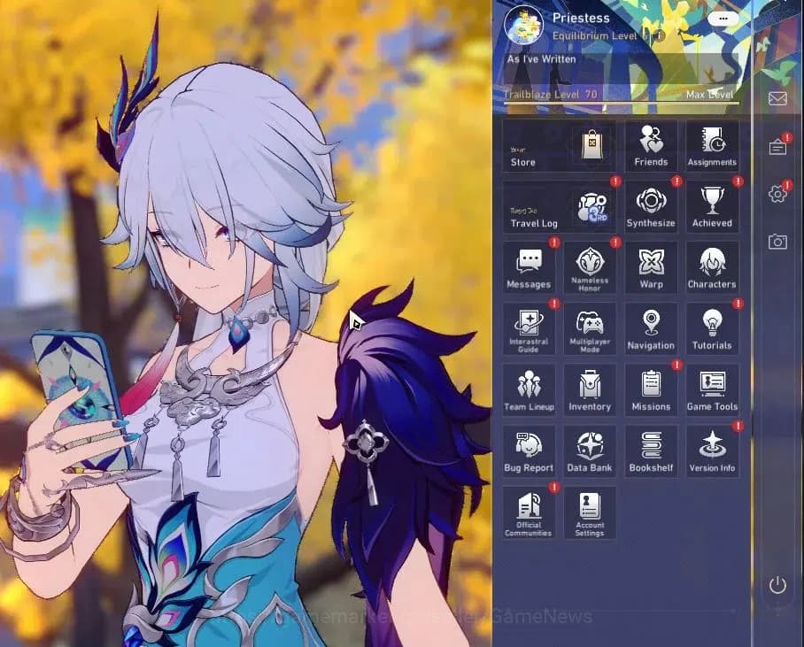Click the power logout icon
The height and width of the screenshot is (647, 804).
(x=777, y=585)
